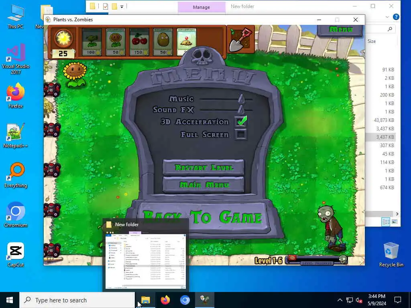411x308 pixels.
Task: Click the second-row lawn mower
Action: (52, 130)
